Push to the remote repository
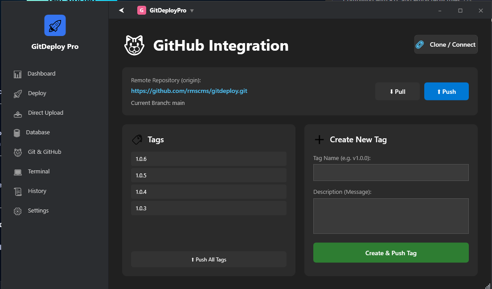Image resolution: width=492 pixels, height=289 pixels. tap(446, 91)
